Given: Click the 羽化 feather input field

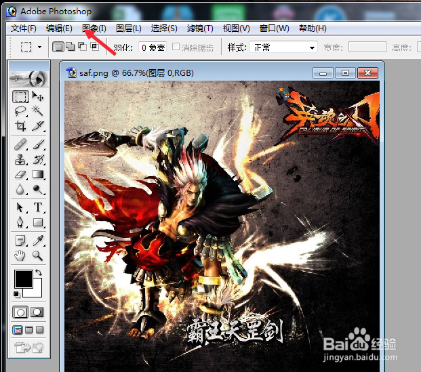Looking at the screenshot, I should (153, 47).
